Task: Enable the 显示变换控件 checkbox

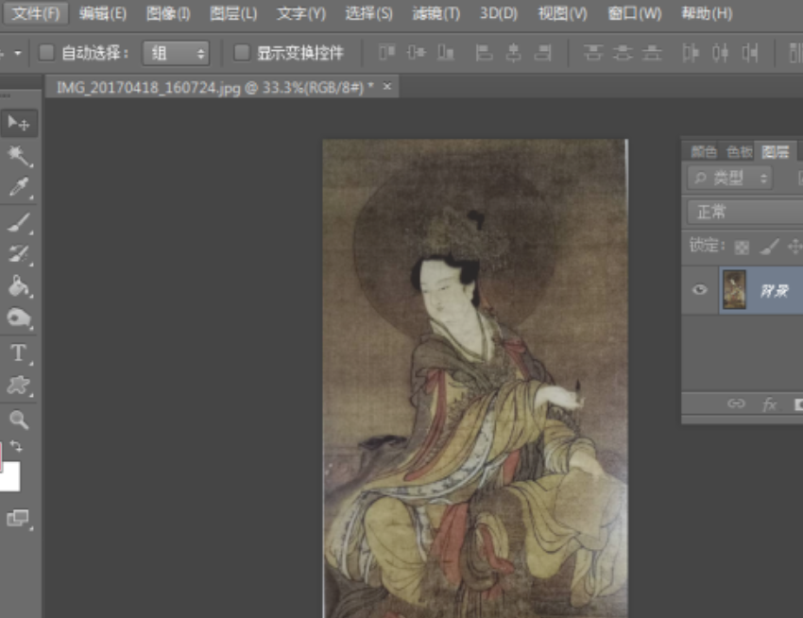Action: [241, 52]
